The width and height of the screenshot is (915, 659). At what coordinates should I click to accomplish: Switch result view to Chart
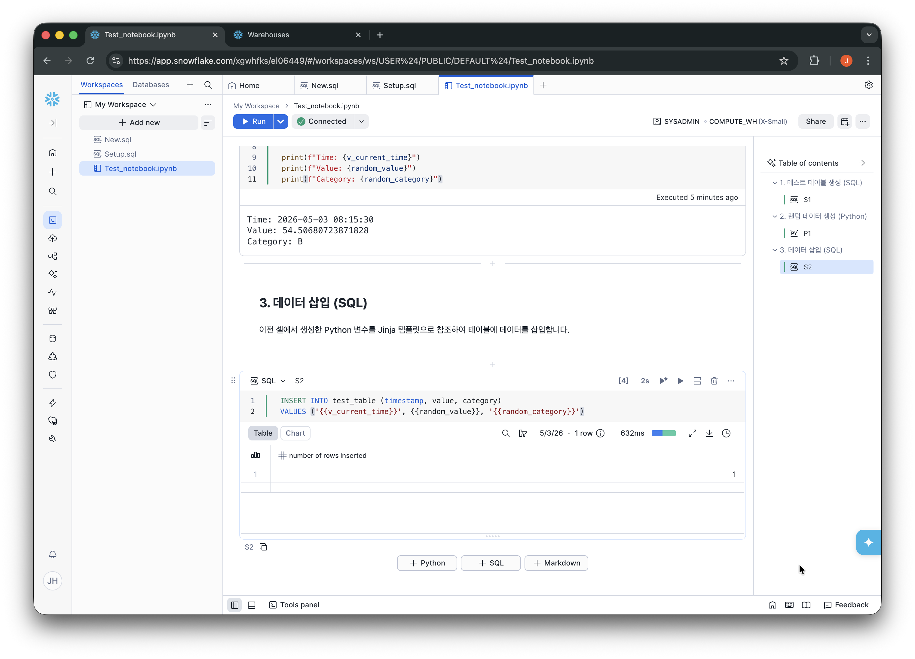click(295, 433)
